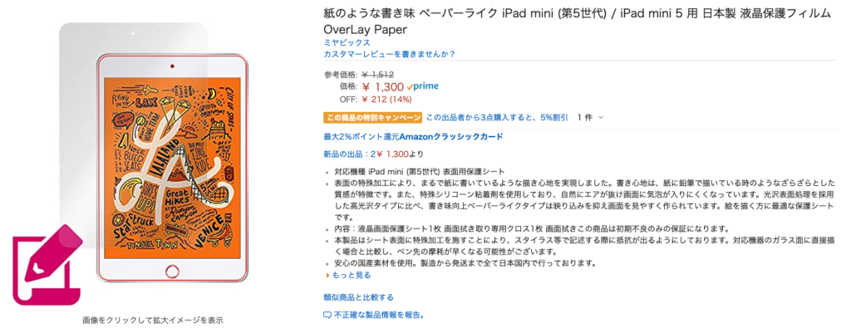Click the speech bubble icon for reporting info
Image resolution: width=851 pixels, height=328 pixels.
click(x=327, y=315)
